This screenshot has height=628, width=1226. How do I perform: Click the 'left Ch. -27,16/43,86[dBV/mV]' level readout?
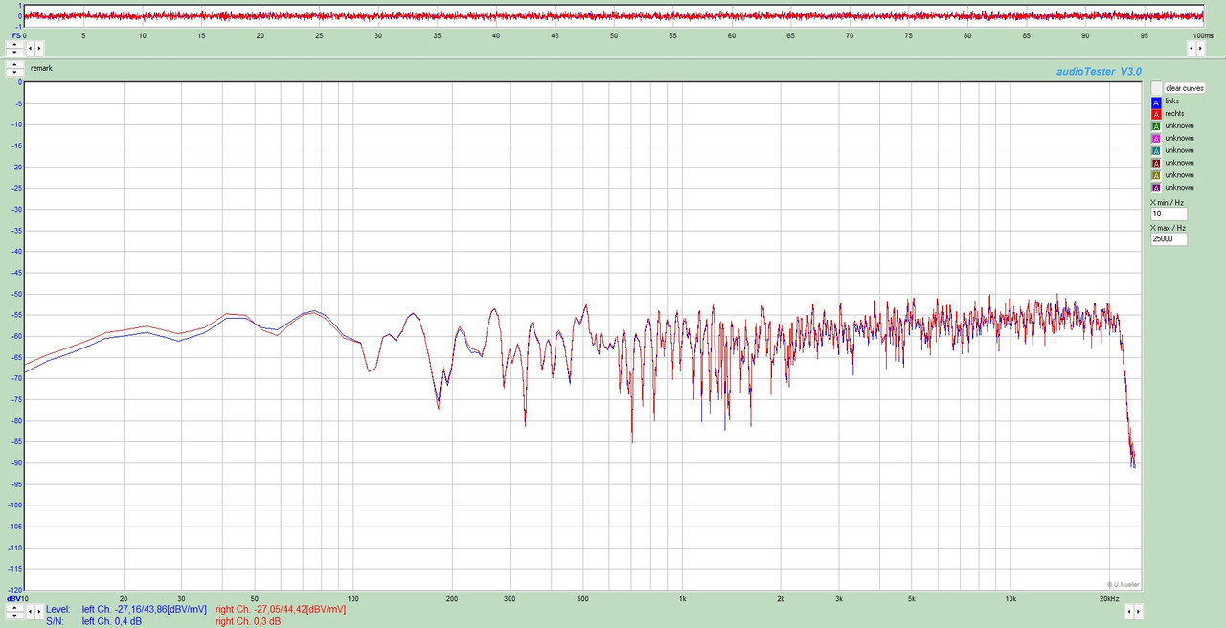tap(144, 609)
